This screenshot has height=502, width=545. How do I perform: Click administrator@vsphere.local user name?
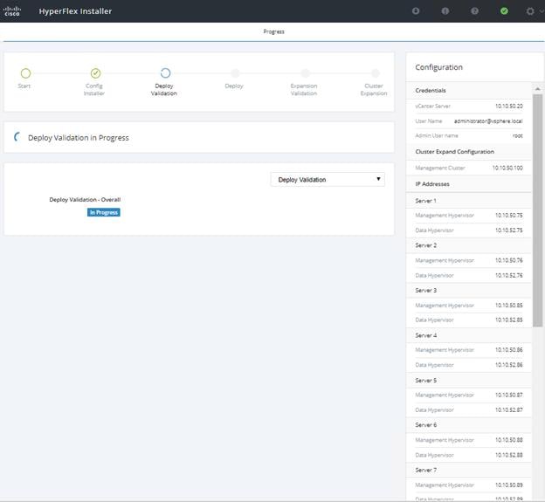pos(488,120)
